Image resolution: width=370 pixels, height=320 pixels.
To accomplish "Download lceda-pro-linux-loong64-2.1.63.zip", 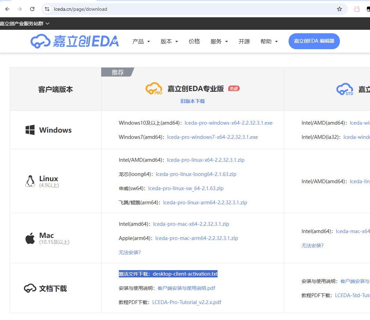I will click(x=196, y=174).
